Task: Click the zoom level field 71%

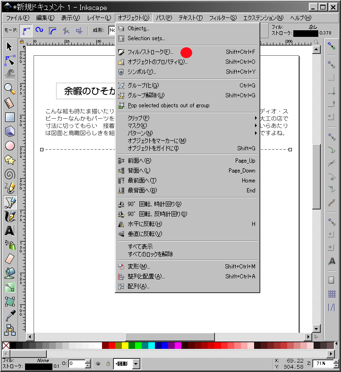Action: pyautogui.click(x=323, y=363)
